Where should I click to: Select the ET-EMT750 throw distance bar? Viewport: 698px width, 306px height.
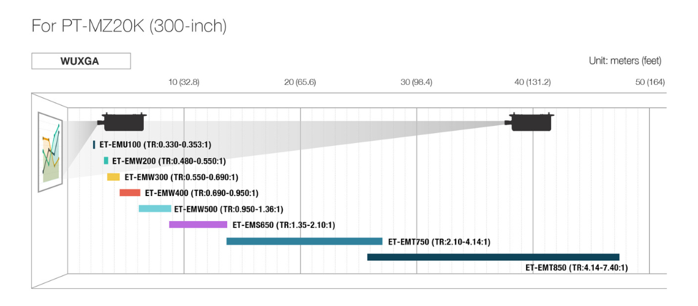point(304,241)
